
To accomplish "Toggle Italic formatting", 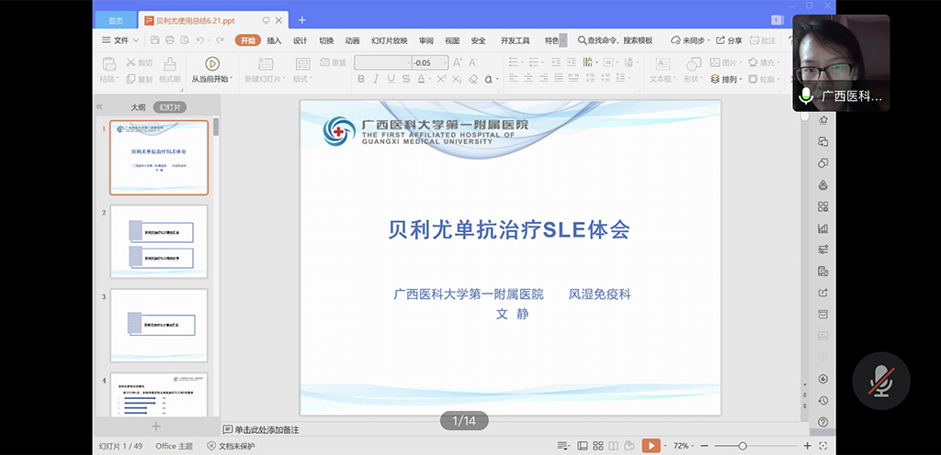I will [x=376, y=79].
